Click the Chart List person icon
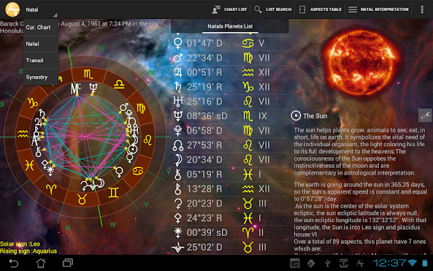 (216, 9)
